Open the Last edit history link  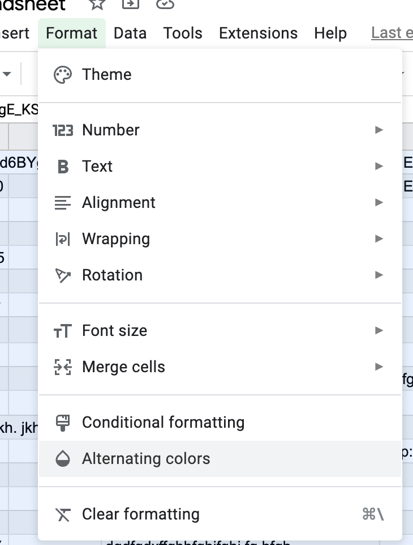[x=392, y=33]
